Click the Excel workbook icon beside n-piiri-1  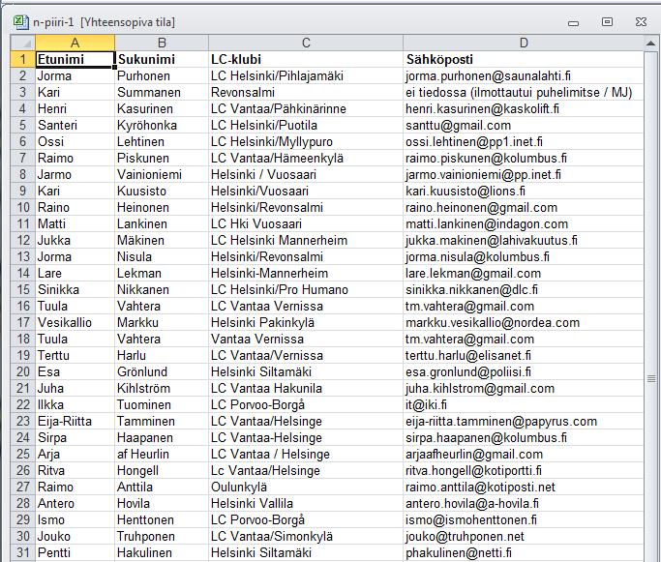pyautogui.click(x=21, y=22)
